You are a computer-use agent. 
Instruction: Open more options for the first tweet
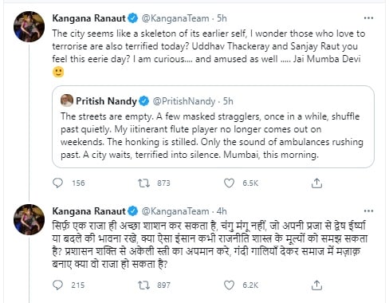click(368, 18)
